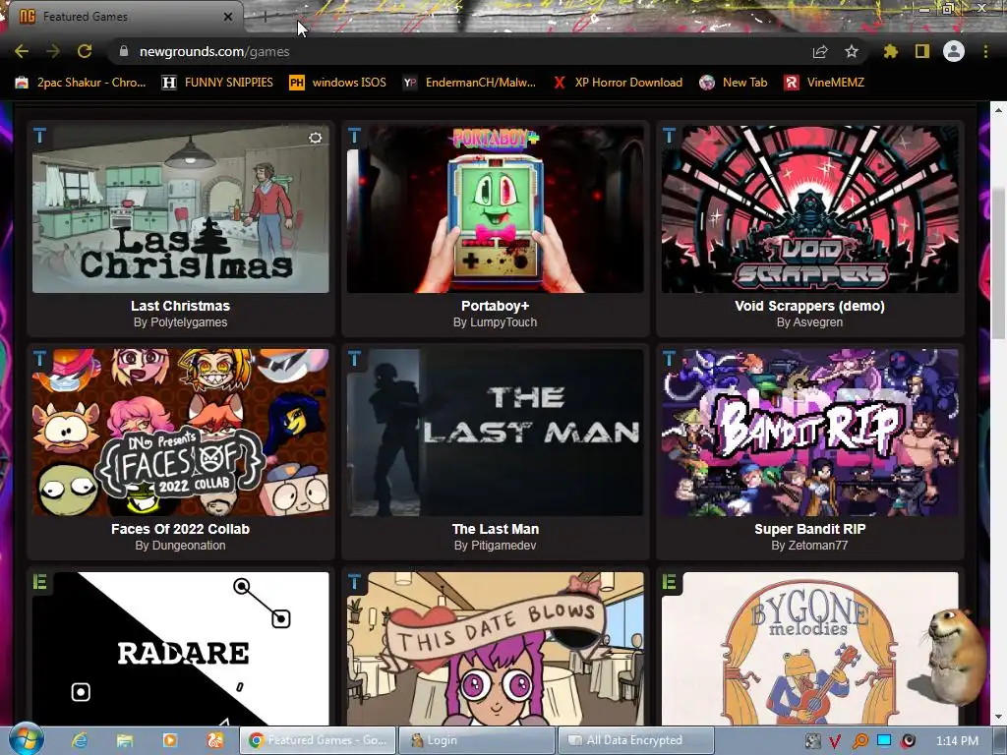Image resolution: width=1007 pixels, height=755 pixels.
Task: Go back with the browser back arrow
Action: pyautogui.click(x=22, y=51)
